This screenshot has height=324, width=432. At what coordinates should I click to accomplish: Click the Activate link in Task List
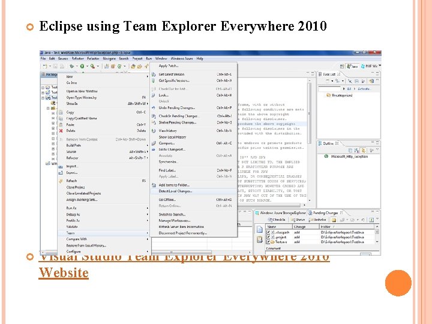click(365, 89)
